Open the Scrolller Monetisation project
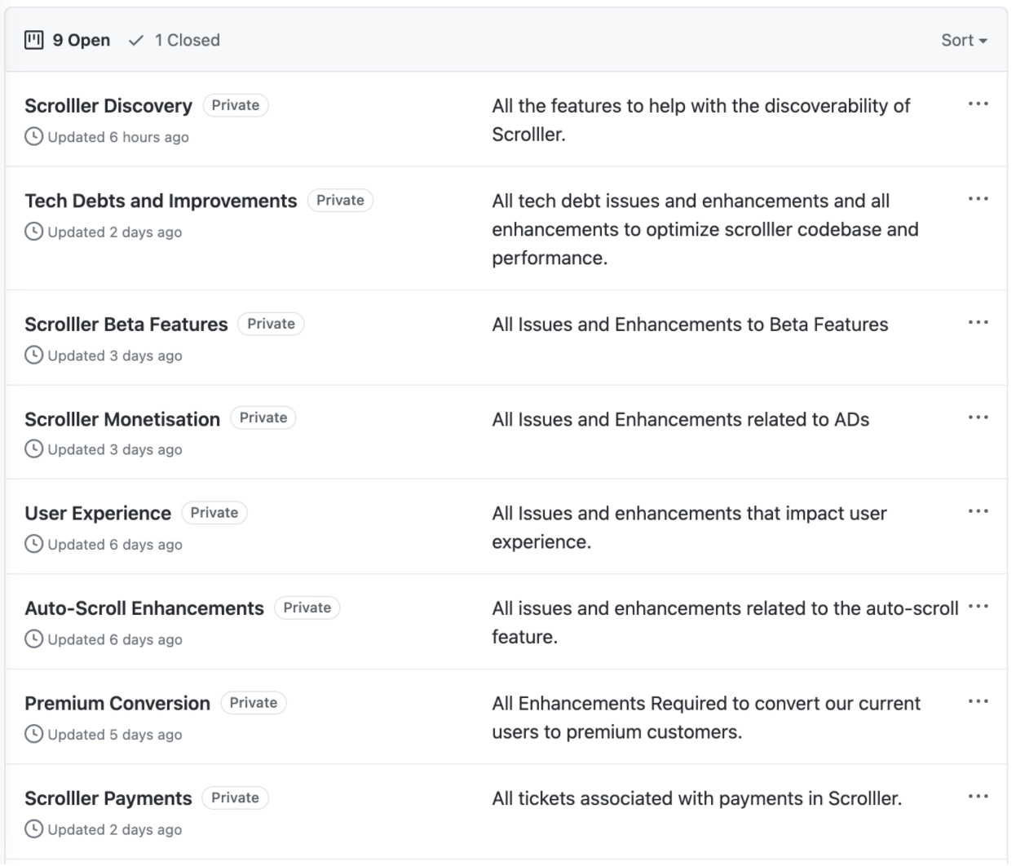The width and height of the screenshot is (1016, 866). pos(122,419)
